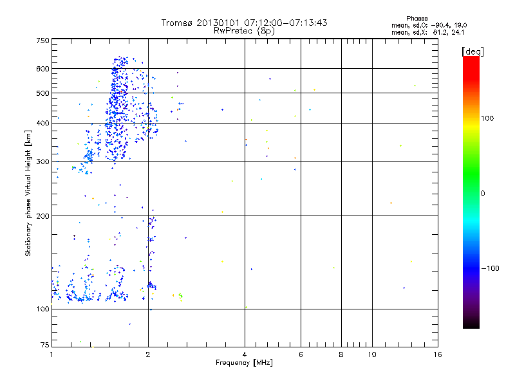The image size is (515, 386).
Task: Click the 'RwPretec (8p)' subtitle
Action: [244, 31]
